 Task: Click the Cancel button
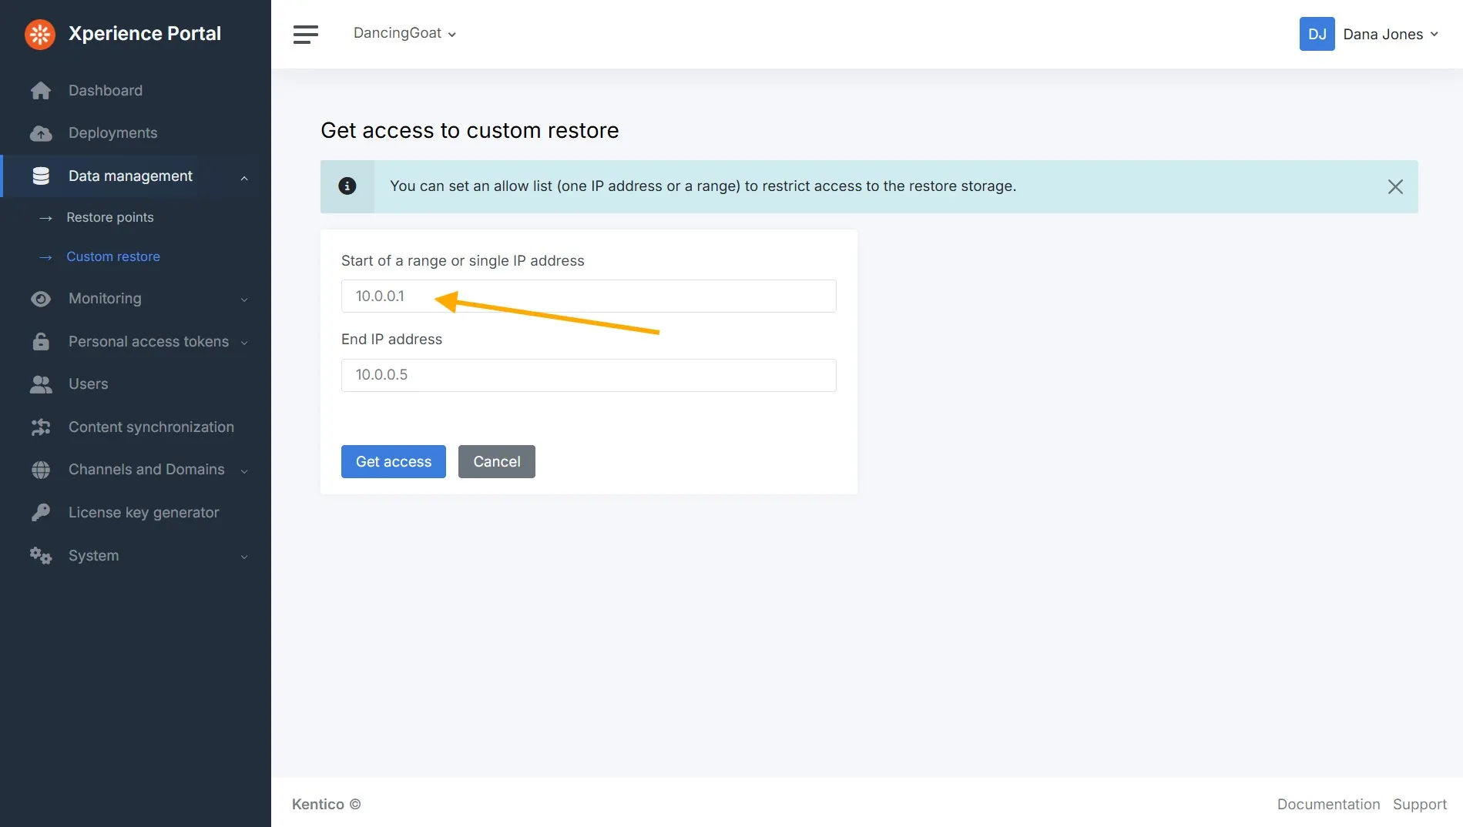coord(497,462)
